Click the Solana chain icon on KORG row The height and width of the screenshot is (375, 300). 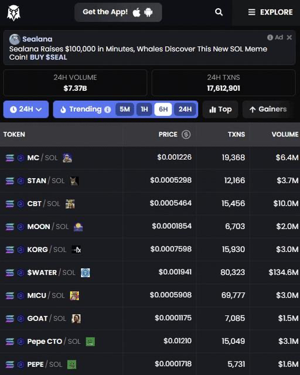(10, 250)
